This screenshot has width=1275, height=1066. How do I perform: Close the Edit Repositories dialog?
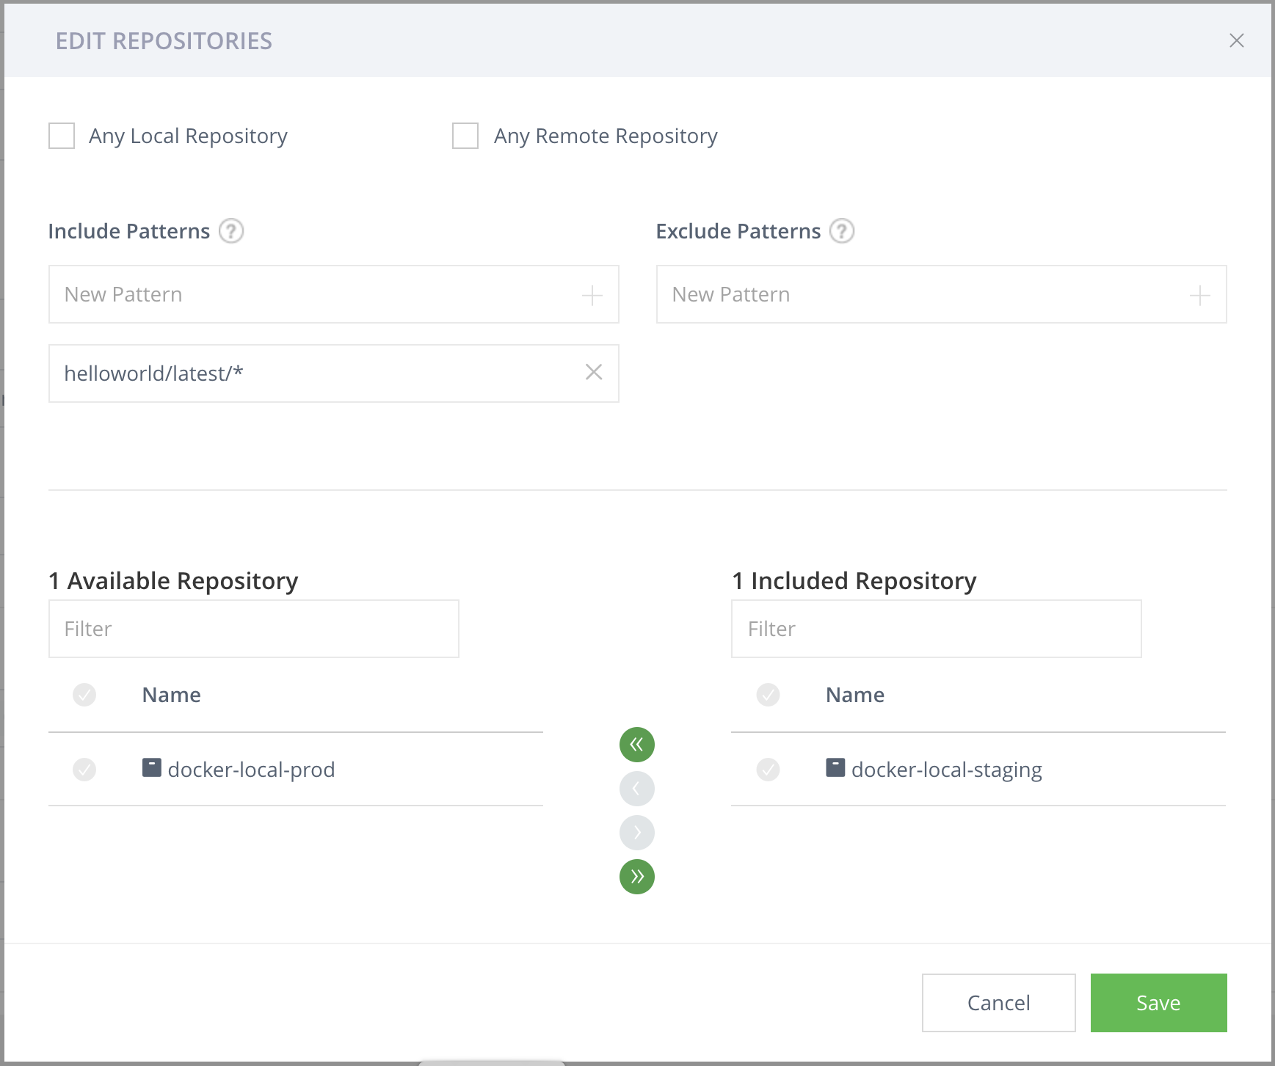click(1238, 41)
